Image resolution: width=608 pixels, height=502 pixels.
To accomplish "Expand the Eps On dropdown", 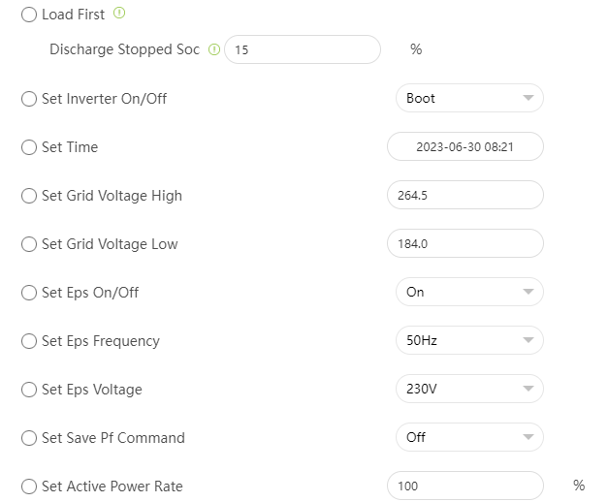I will coord(469,292).
